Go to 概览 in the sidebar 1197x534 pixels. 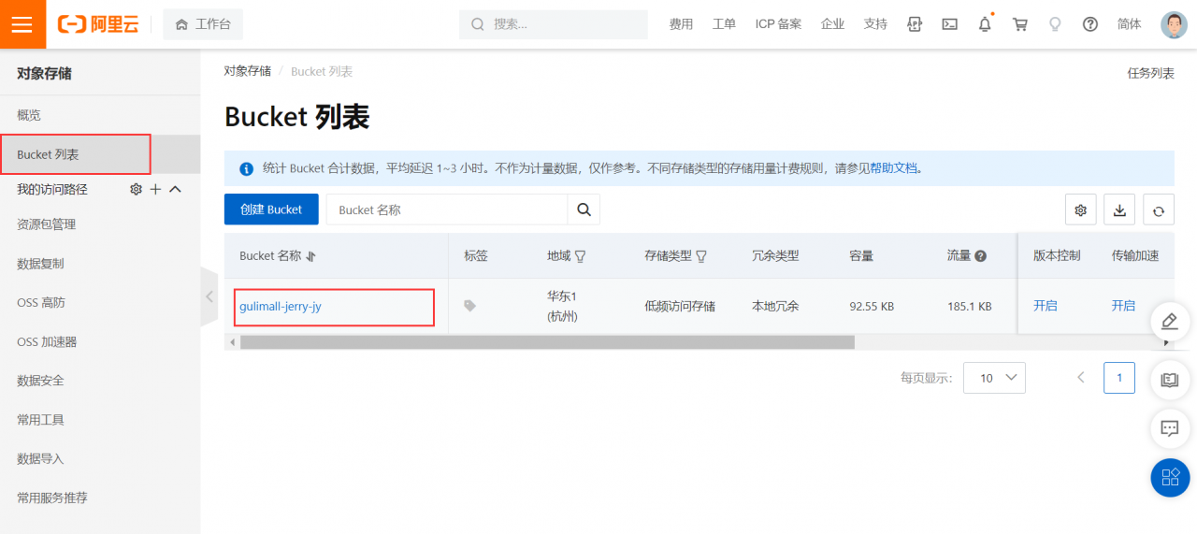coord(29,115)
